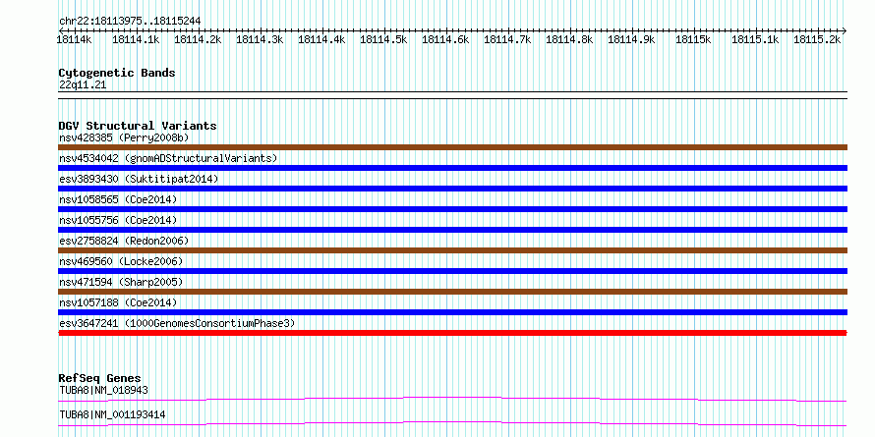The image size is (875, 437).
Task: Click the blue bar under esv3893430
Action: click(452, 189)
